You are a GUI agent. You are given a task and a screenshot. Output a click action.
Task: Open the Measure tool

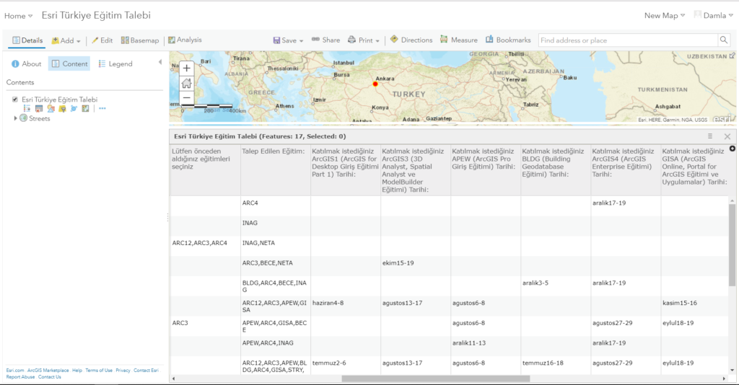pyautogui.click(x=458, y=40)
